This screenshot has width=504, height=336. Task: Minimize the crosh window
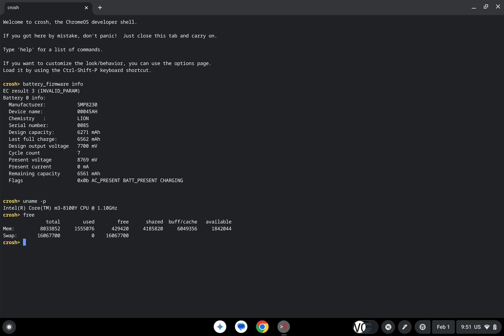474,7
